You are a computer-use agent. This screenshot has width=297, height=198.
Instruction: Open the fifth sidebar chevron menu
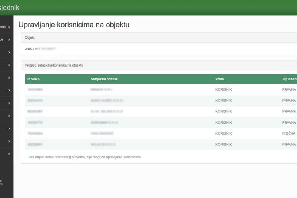[x=9, y=78]
